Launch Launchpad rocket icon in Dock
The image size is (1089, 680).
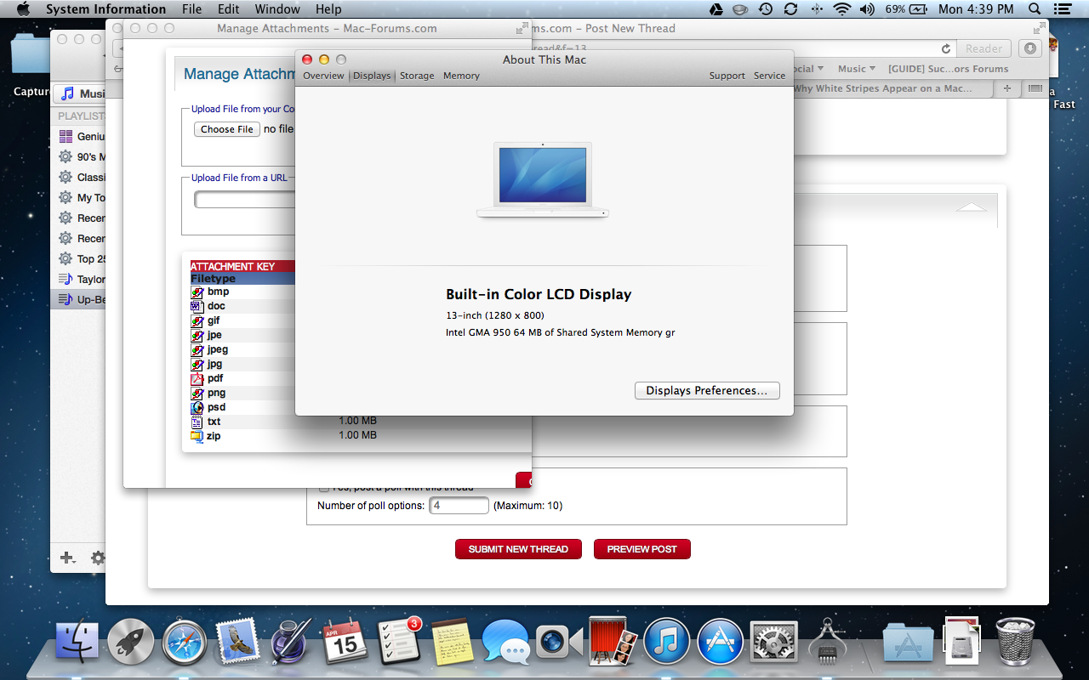tap(131, 642)
